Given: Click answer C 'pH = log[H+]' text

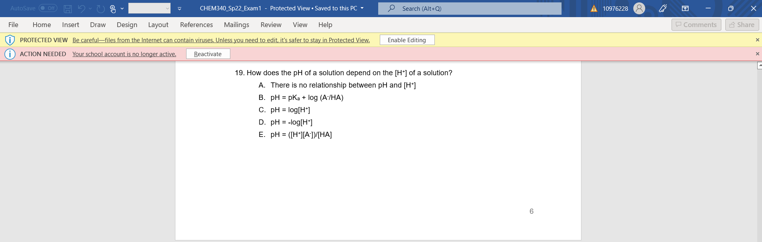Looking at the screenshot, I should click(x=290, y=110).
